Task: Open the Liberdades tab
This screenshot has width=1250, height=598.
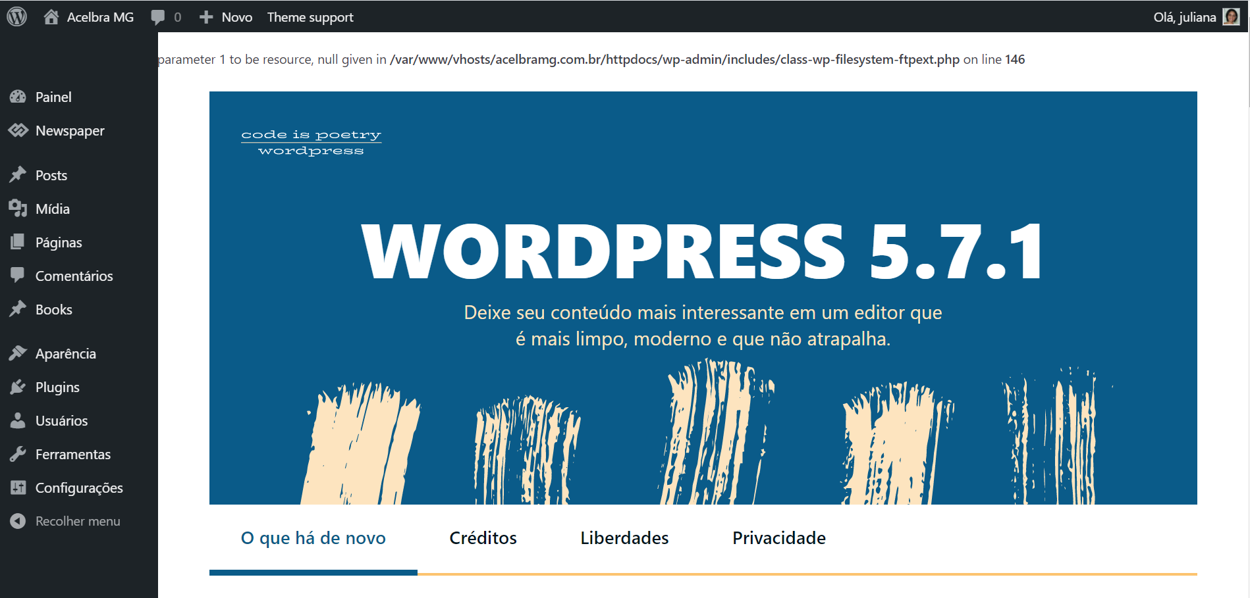Action: 624,538
